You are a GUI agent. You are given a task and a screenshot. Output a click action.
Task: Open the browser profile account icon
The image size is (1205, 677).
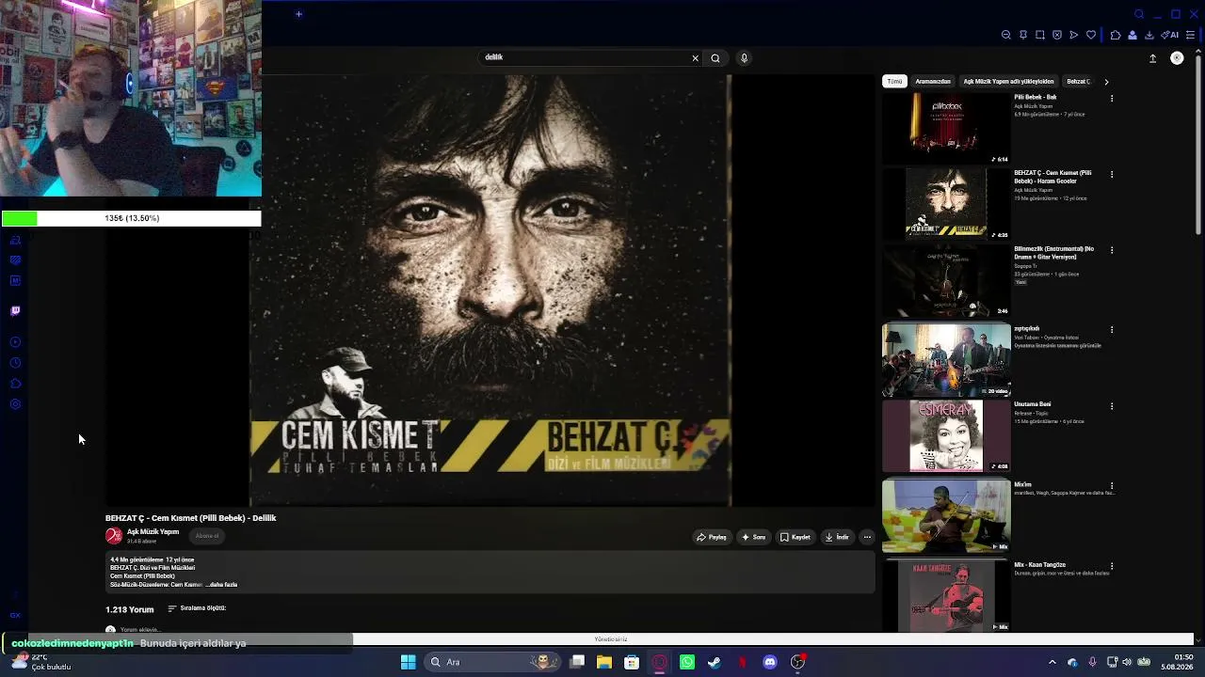(1133, 35)
